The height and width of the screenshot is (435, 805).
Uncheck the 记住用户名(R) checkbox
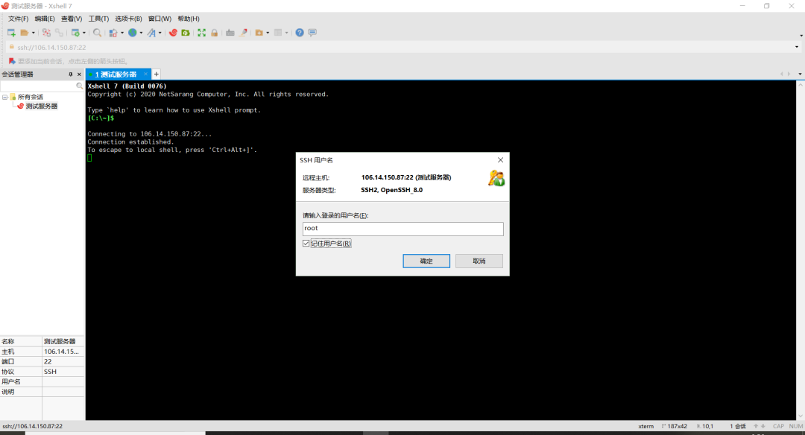[x=306, y=244]
